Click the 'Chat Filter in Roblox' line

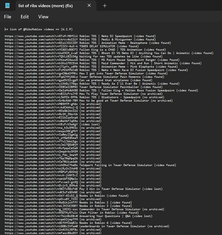click(72, 213)
